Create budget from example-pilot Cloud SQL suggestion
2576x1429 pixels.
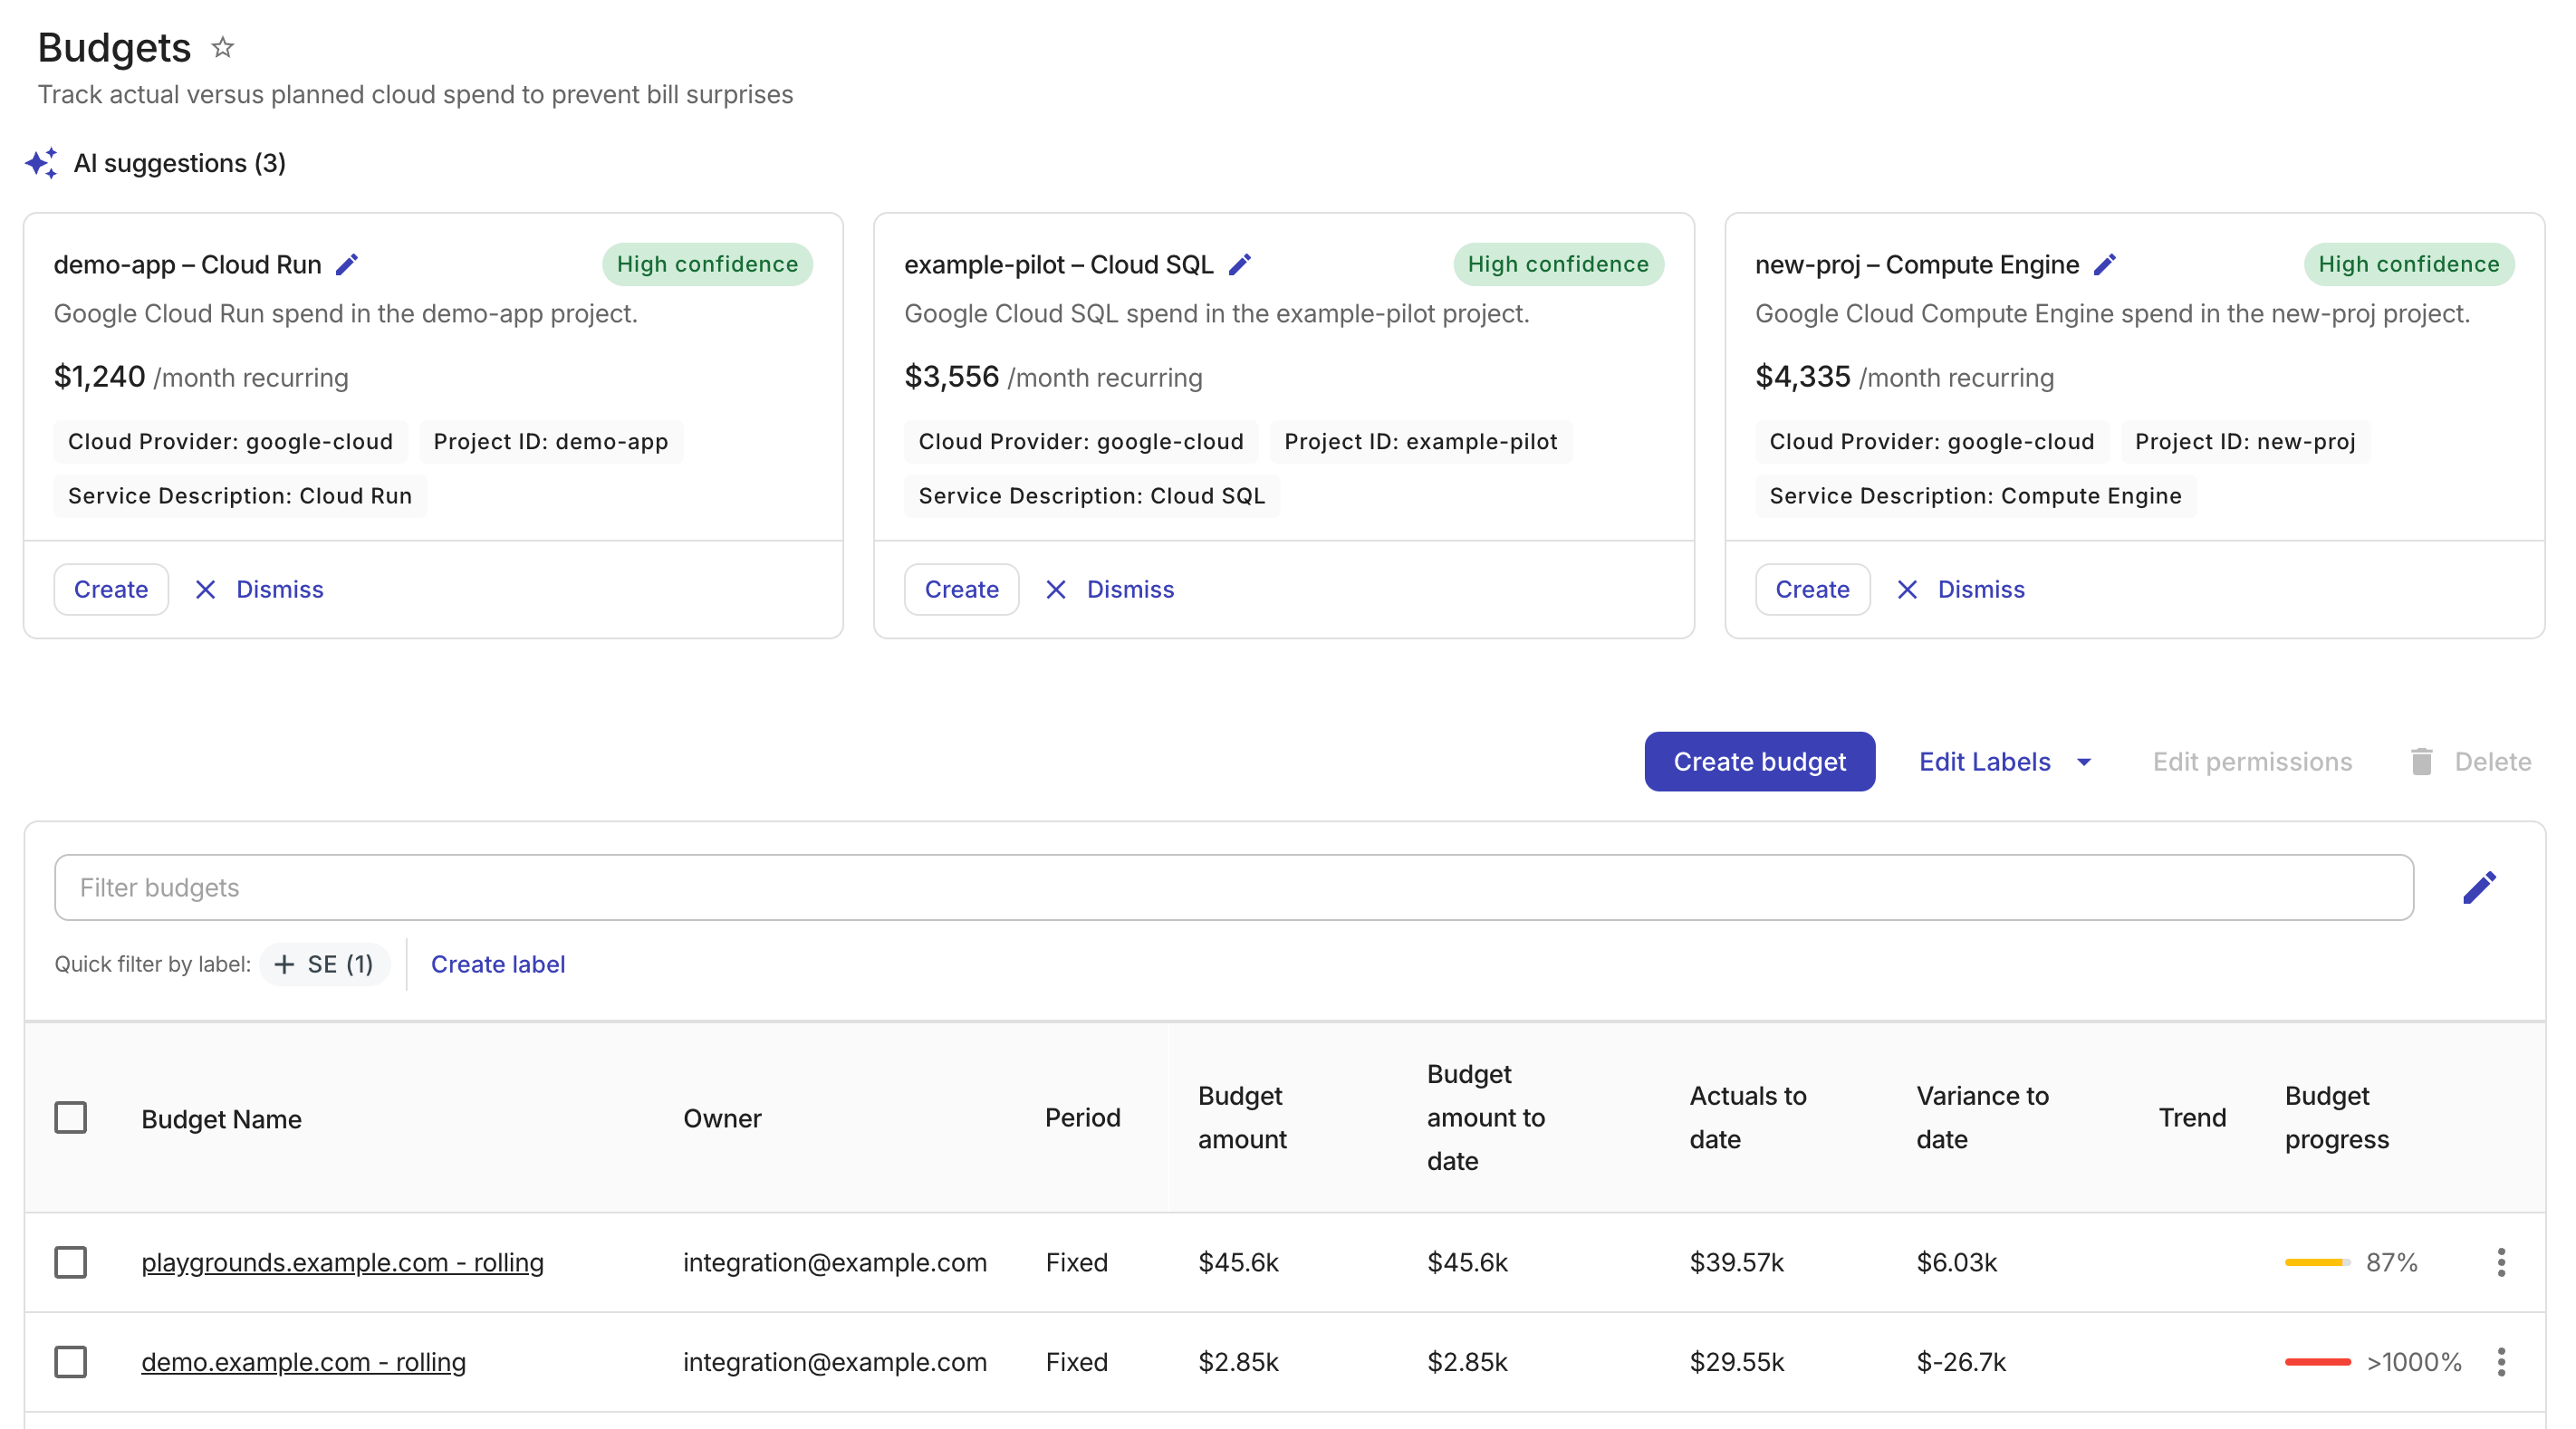point(961,589)
